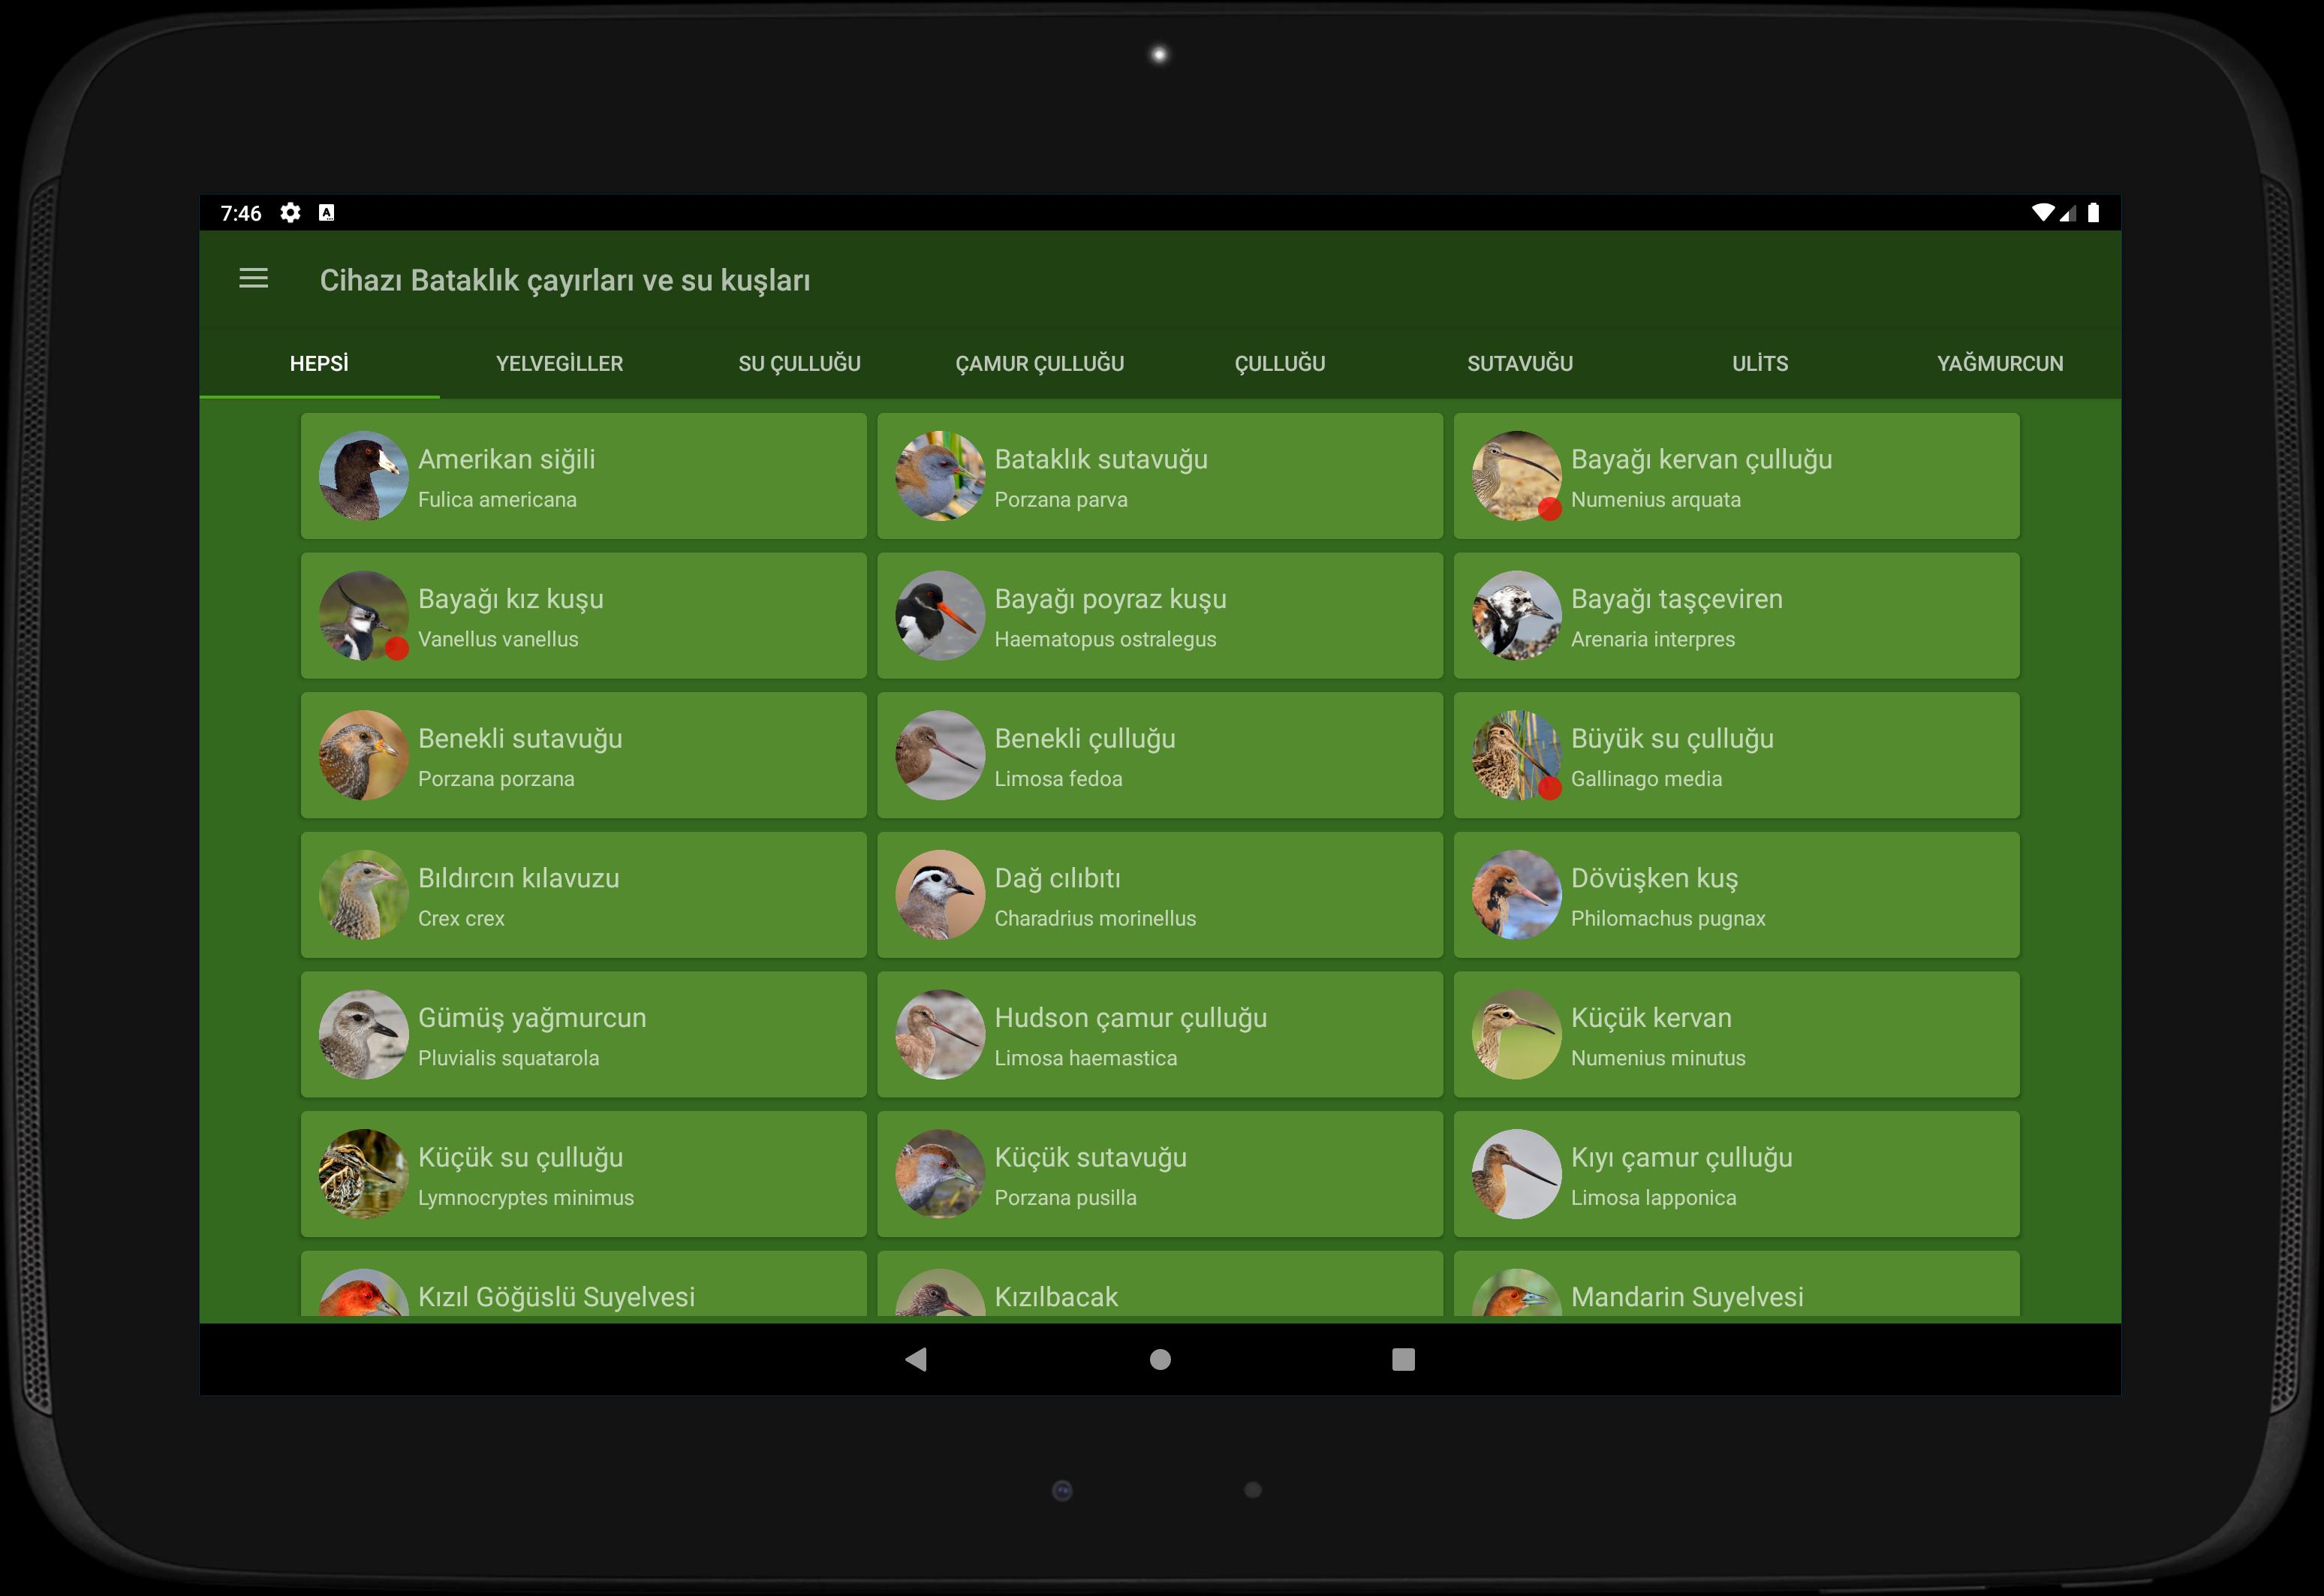Viewport: 2324px width, 1596px height.
Task: Tap the Bıldırcın kılavuzu bird photo
Action: pos(363,895)
